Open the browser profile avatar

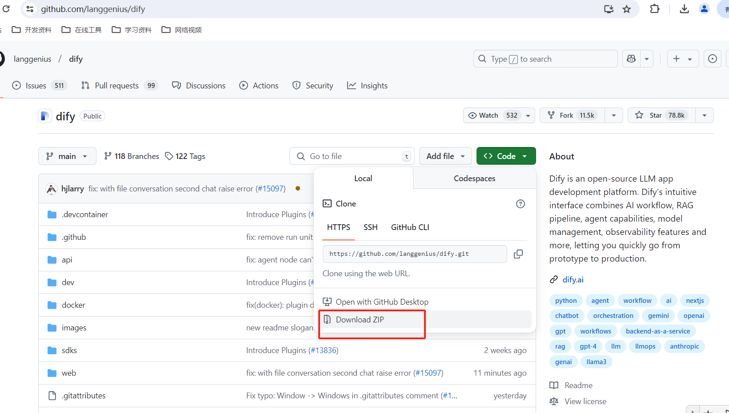point(705,9)
